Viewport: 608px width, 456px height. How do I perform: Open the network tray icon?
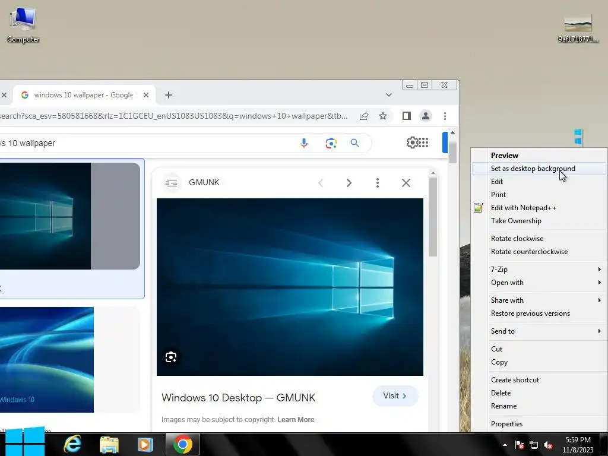pos(534,445)
